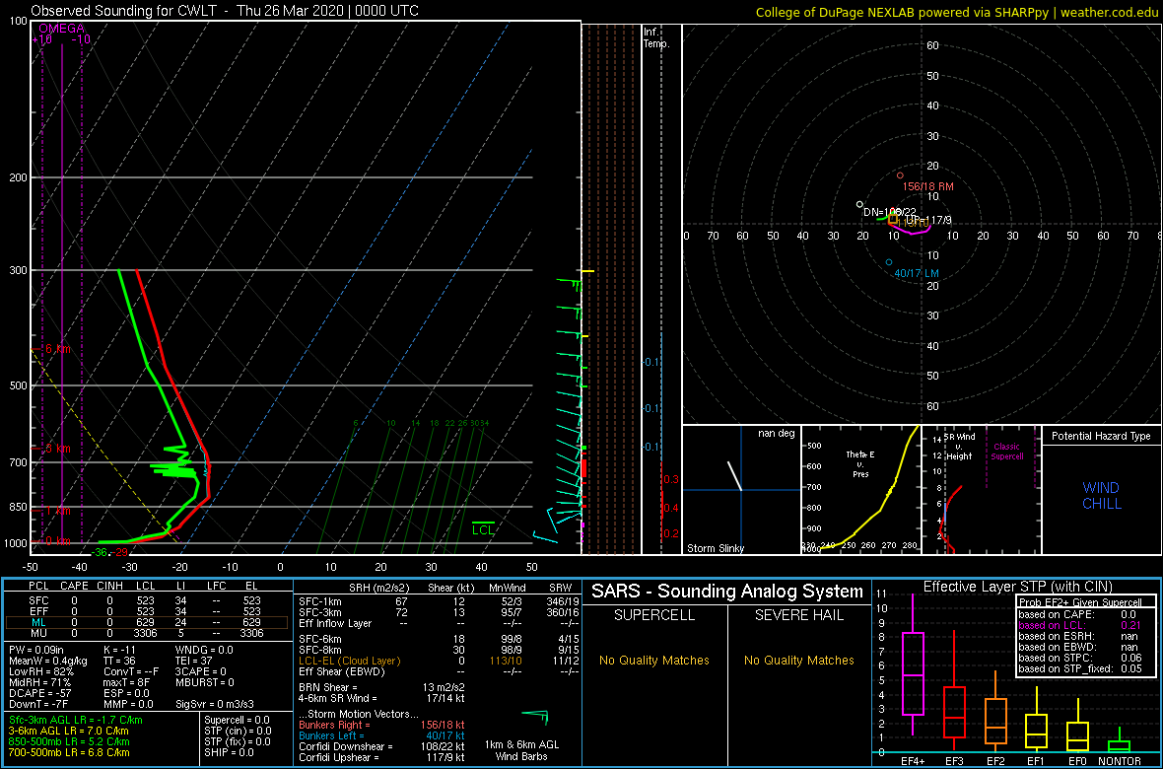
Task: Click the WIND CHILL hazard text
Action: coord(1101,496)
